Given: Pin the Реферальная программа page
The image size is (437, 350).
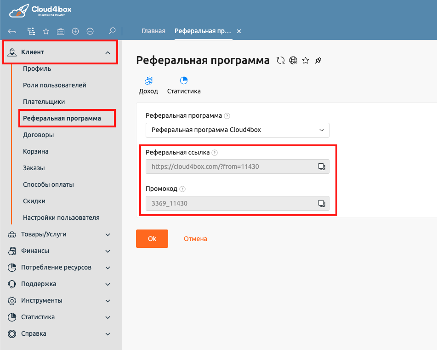Looking at the screenshot, I should pyautogui.click(x=318, y=60).
